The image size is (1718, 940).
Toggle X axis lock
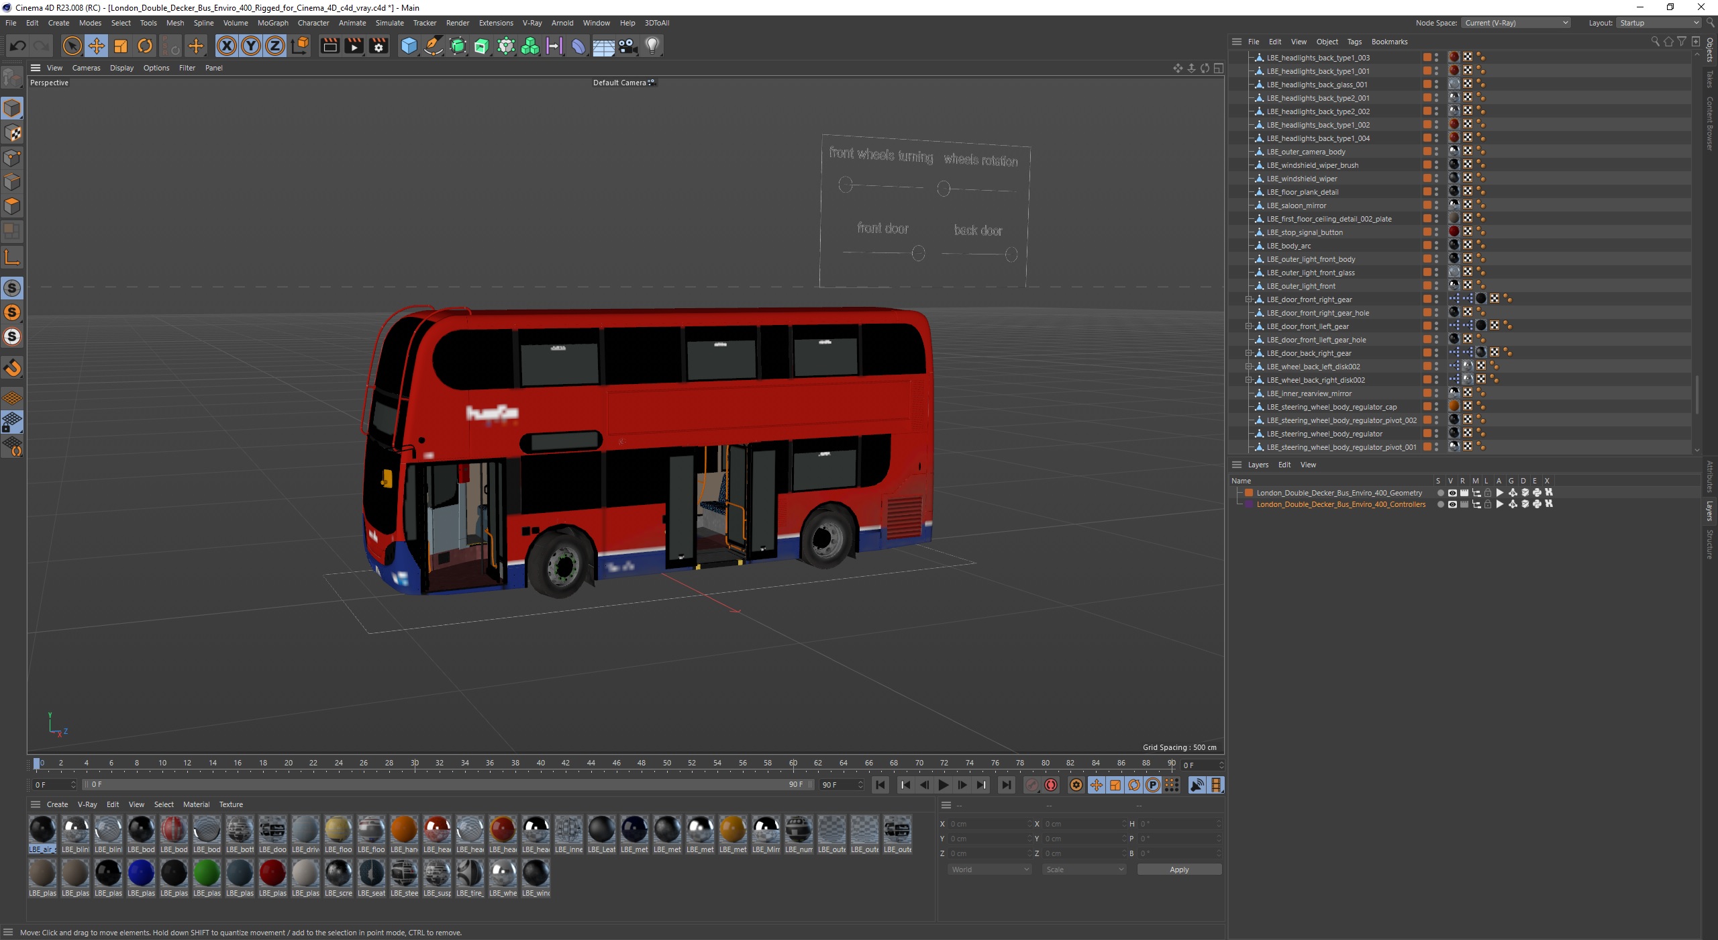pyautogui.click(x=227, y=46)
